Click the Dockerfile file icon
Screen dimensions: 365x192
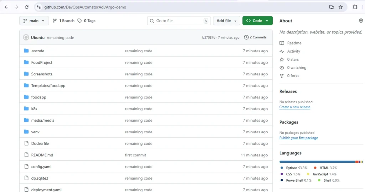tap(26, 143)
